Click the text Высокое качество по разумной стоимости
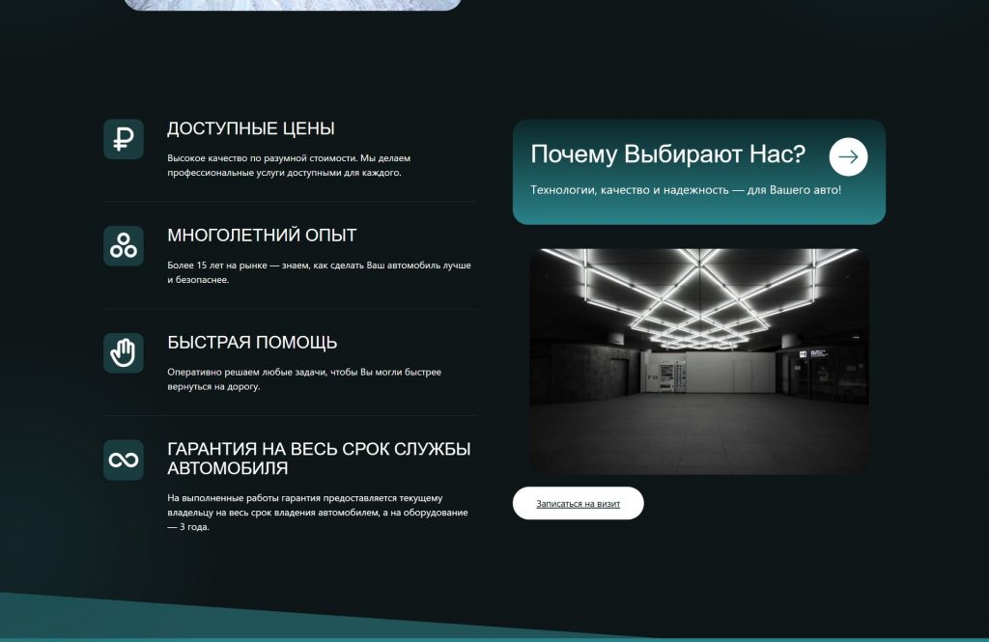This screenshot has height=642, width=989. [x=289, y=165]
